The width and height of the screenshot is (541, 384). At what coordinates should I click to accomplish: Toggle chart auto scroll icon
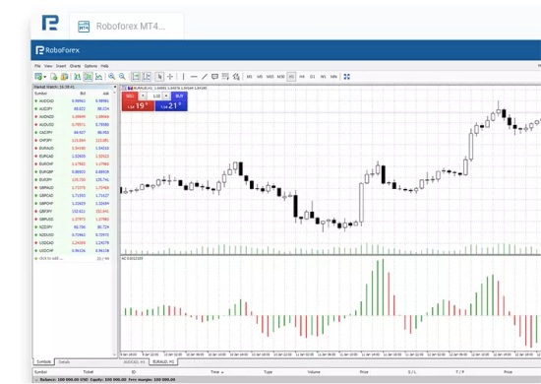pyautogui.click(x=136, y=77)
